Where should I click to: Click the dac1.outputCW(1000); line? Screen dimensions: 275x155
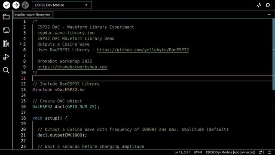click(x=62, y=135)
